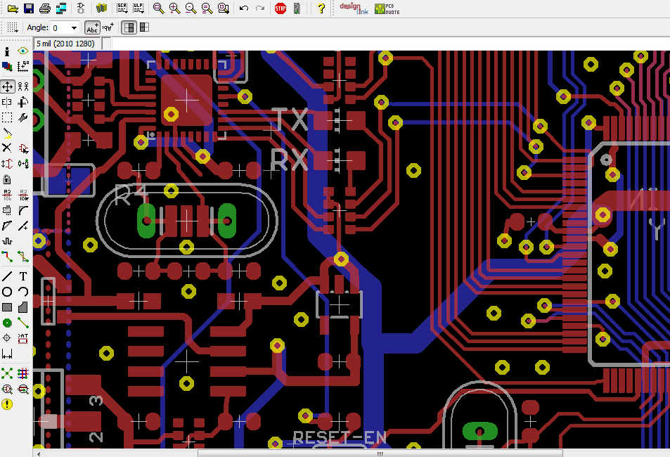Select the Replace component tool
The width and height of the screenshot is (670, 457).
coord(23,164)
